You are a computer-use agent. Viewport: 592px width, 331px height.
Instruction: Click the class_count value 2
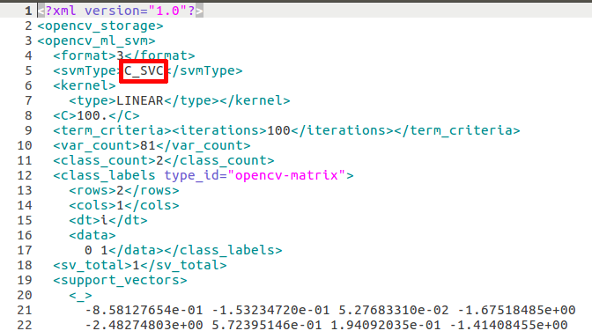point(159,160)
